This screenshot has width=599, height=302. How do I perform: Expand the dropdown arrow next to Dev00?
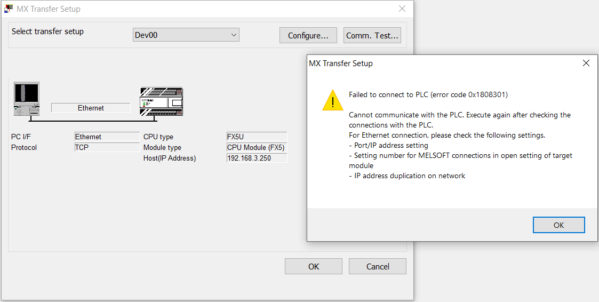234,35
